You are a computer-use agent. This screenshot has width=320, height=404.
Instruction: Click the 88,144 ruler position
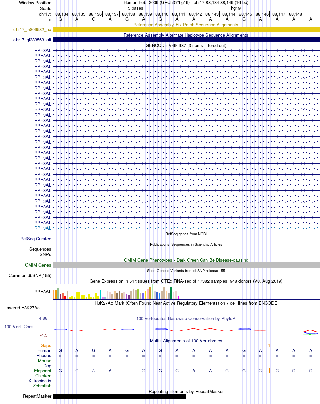(228, 14)
